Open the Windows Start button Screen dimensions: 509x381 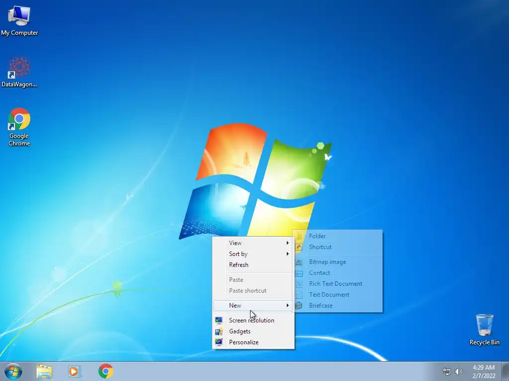coord(13,371)
